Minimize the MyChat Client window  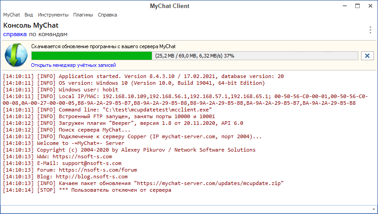click(345, 6)
